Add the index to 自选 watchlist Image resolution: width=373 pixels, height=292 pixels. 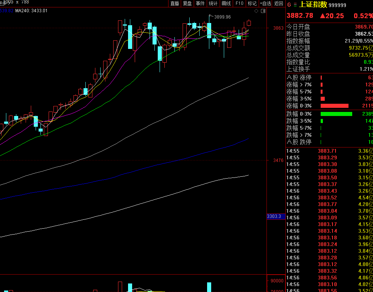pos(265,3)
